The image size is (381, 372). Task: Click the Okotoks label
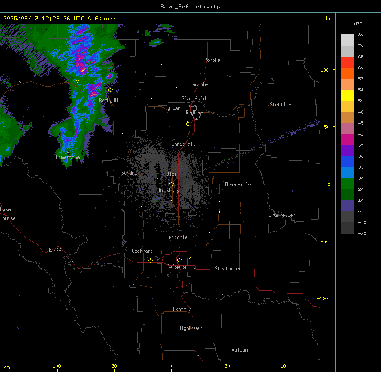click(x=182, y=309)
